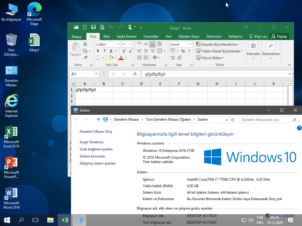Expand the formula bar with chevron
Screen dimensions: 302x226
click(290, 74)
